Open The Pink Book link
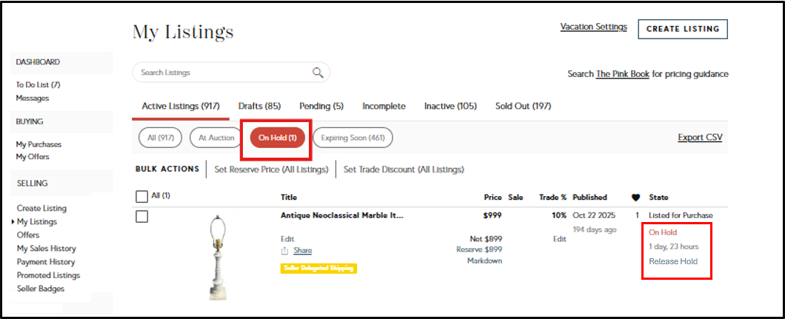The image size is (785, 319). click(623, 74)
